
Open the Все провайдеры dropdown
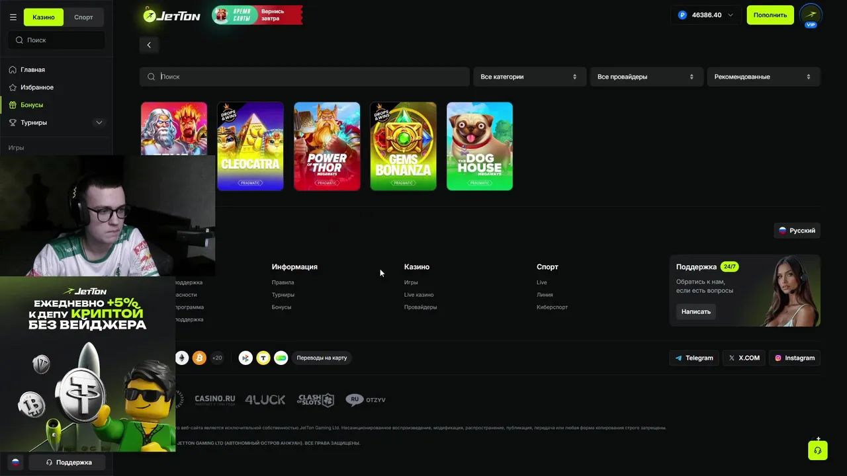tap(646, 77)
